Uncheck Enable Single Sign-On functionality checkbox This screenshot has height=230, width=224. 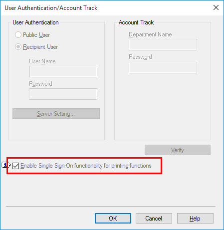(15, 166)
